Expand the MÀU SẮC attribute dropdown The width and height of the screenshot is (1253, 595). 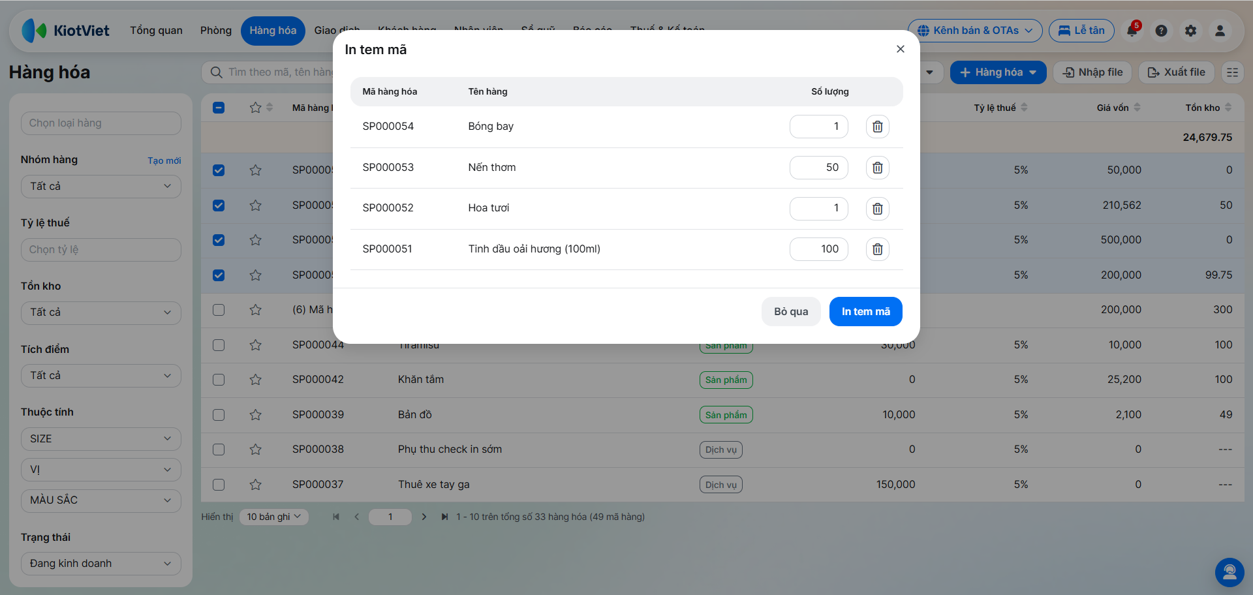click(101, 500)
